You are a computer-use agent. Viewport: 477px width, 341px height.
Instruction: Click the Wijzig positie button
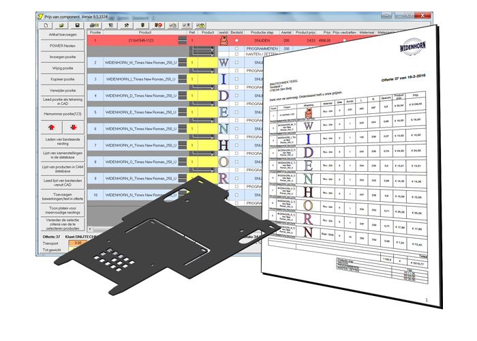pyautogui.click(x=63, y=68)
